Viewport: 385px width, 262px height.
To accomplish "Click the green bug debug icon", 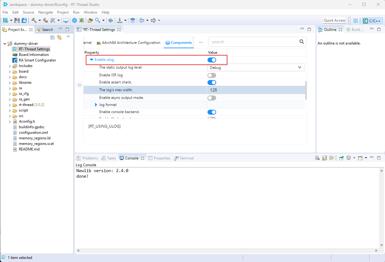I will (82, 20).
